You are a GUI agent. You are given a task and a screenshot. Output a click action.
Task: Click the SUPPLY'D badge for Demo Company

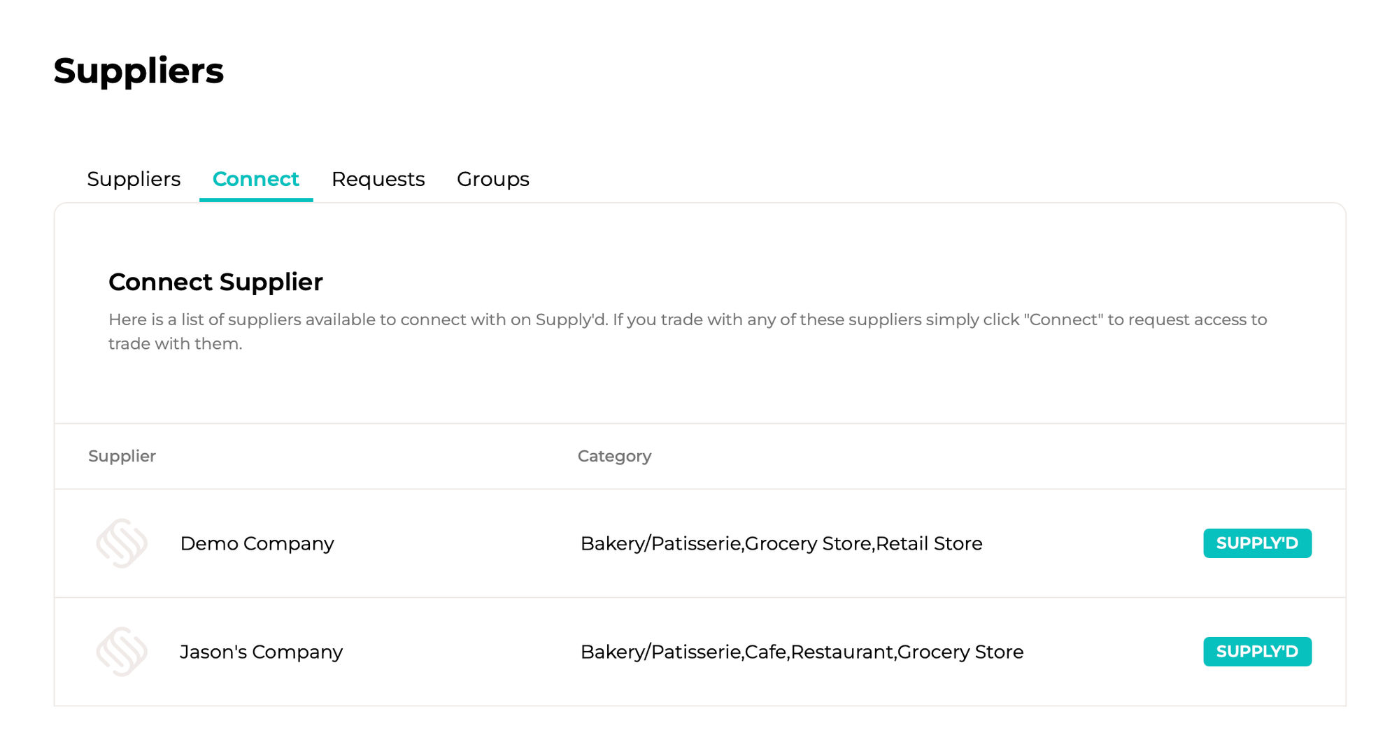pyautogui.click(x=1256, y=543)
